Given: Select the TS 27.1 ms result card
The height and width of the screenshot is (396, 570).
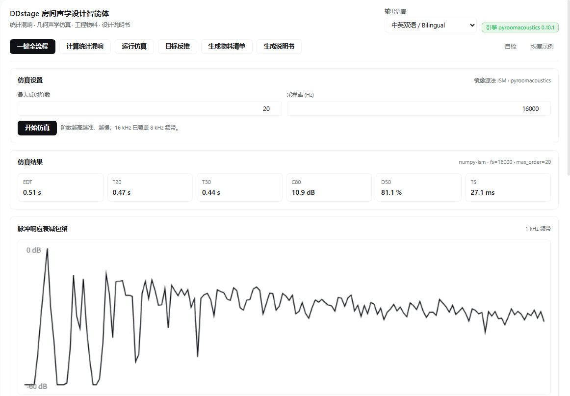Looking at the screenshot, I should click(x=508, y=187).
